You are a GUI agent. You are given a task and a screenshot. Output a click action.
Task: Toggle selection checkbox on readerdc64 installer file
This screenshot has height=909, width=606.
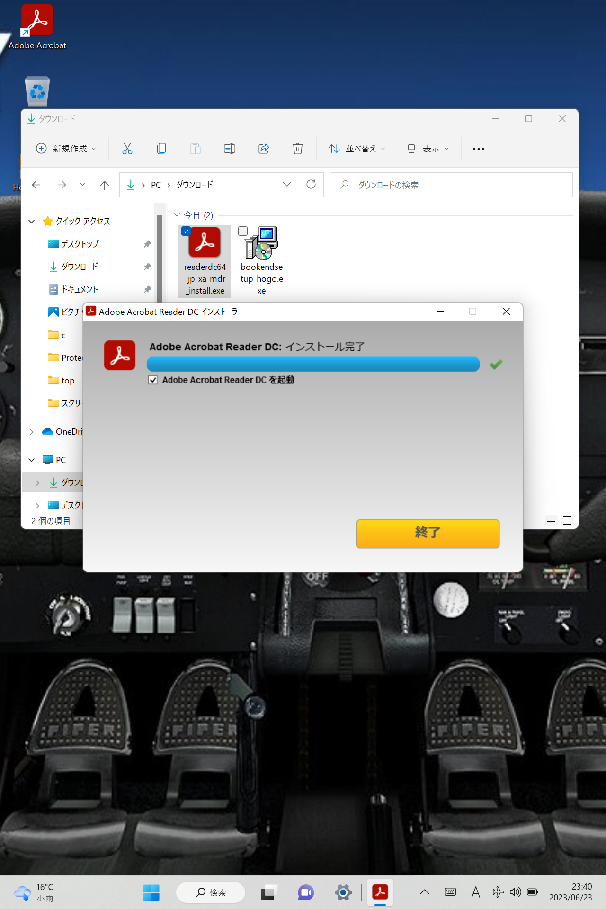[x=186, y=231]
